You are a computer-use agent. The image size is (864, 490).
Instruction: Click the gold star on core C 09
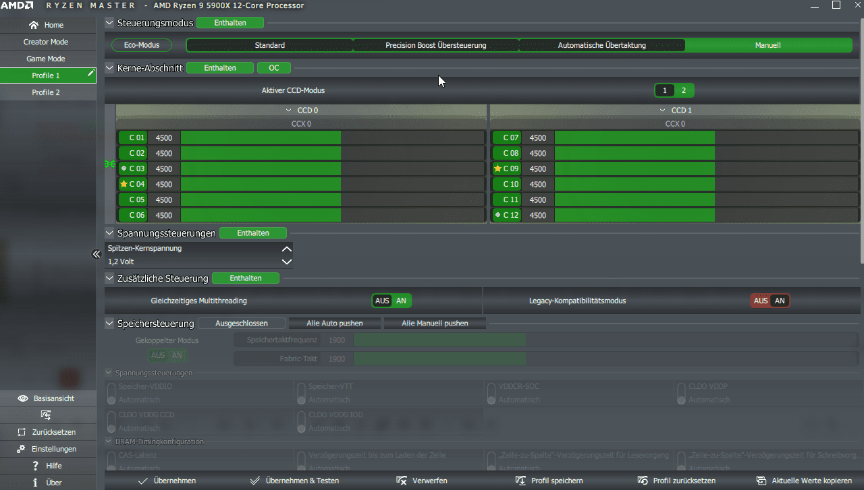coord(497,169)
